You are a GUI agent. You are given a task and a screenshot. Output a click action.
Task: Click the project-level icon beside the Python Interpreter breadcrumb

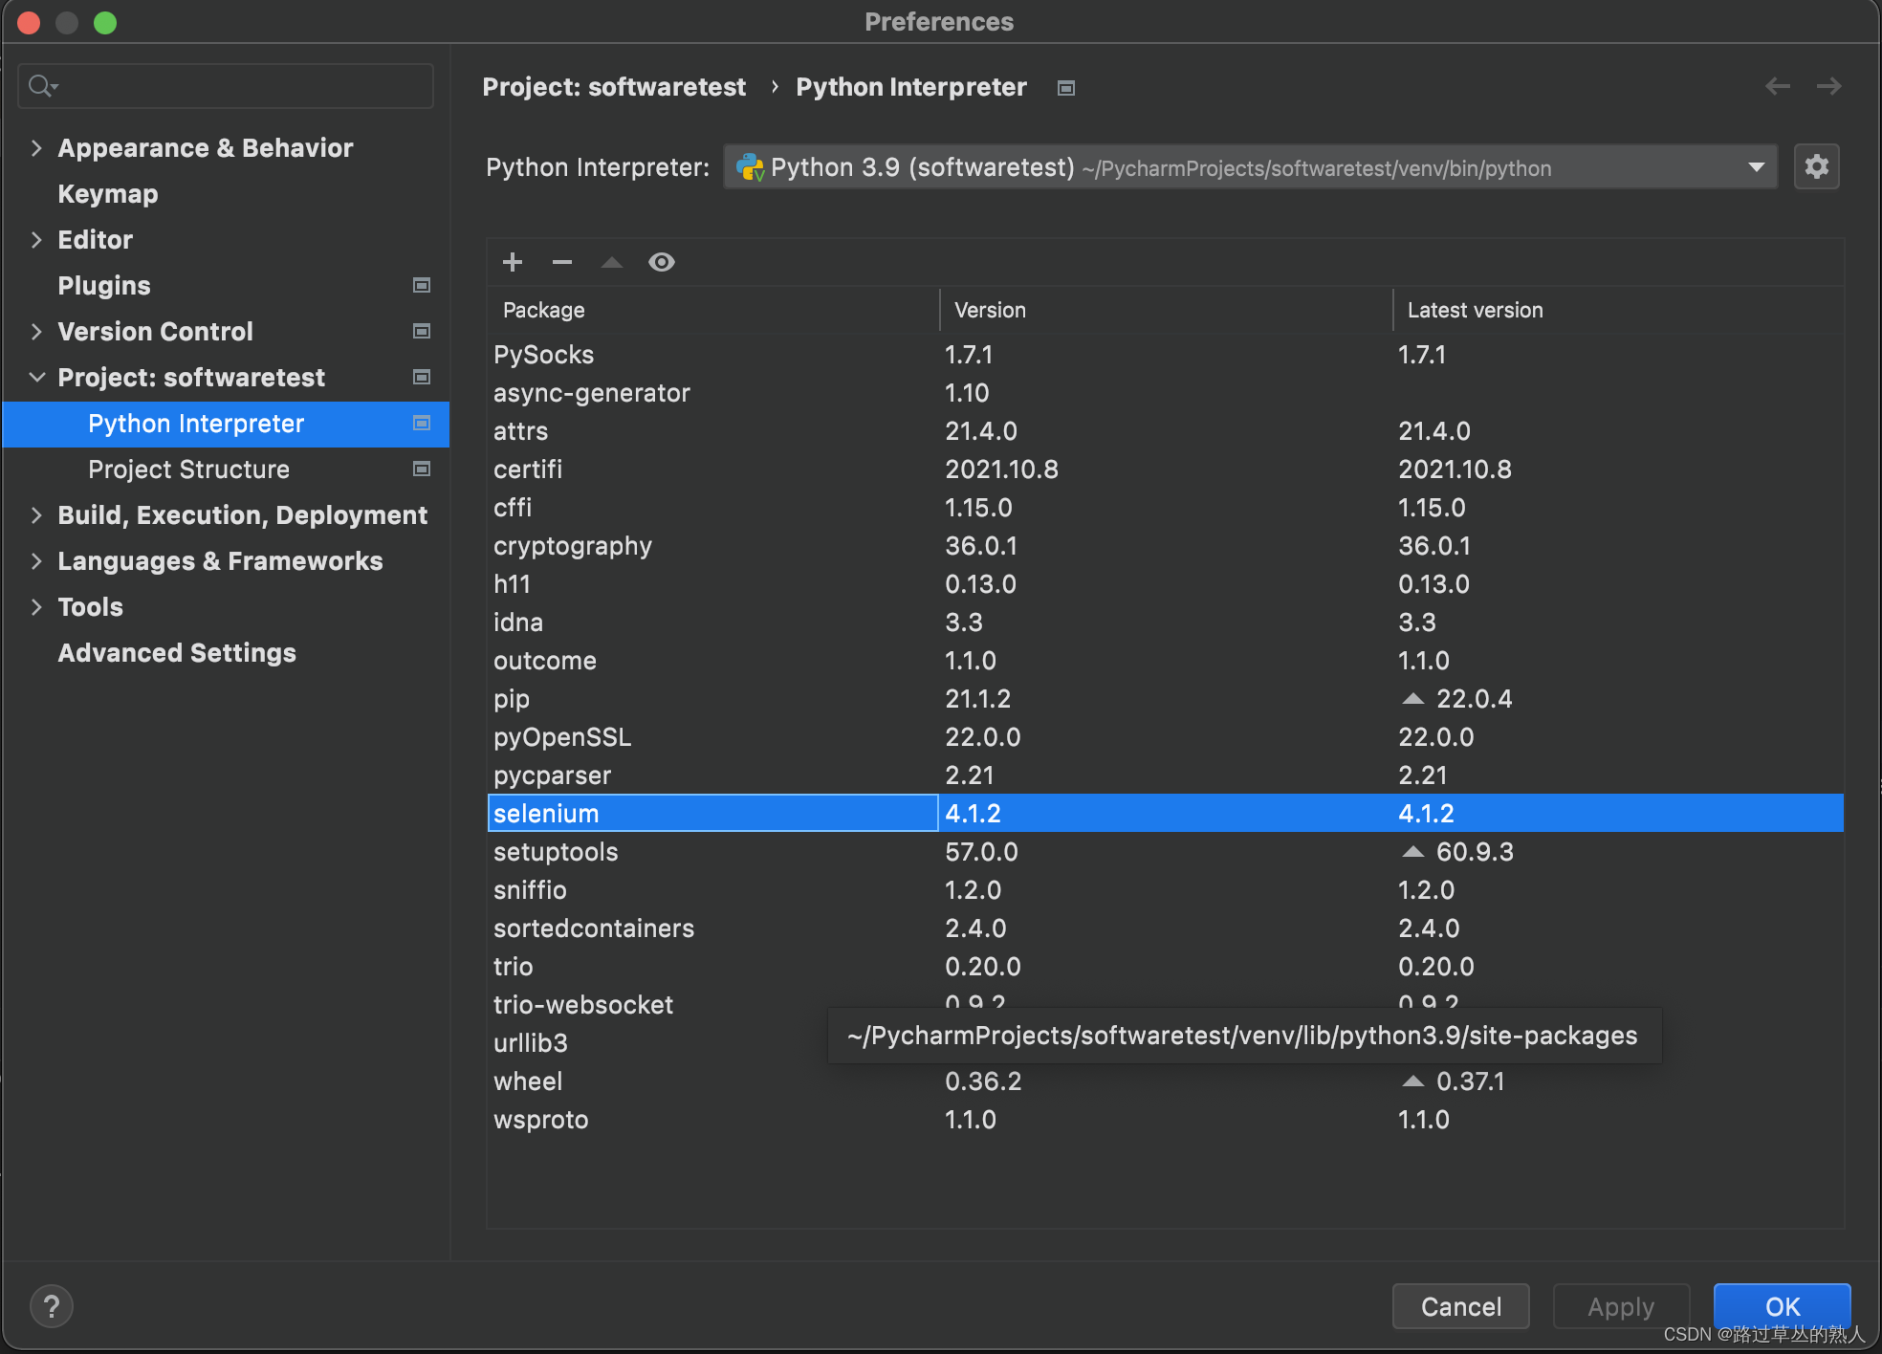pyautogui.click(x=1066, y=88)
